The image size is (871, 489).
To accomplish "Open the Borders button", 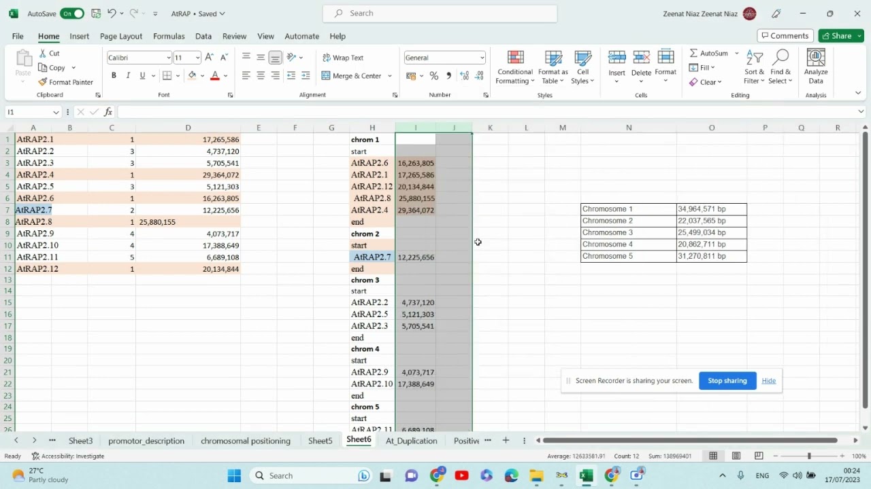I will coord(167,75).
